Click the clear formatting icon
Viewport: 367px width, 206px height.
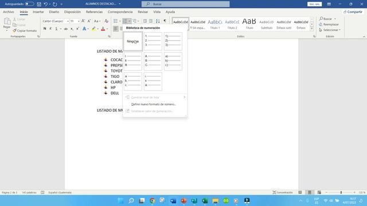point(106,21)
